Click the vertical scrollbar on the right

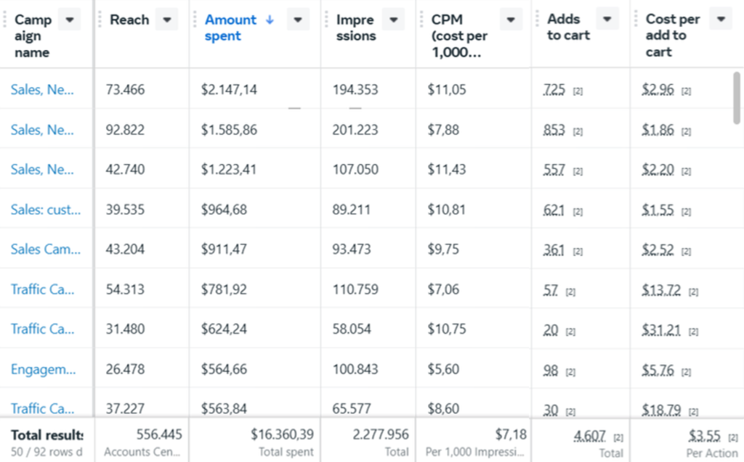pos(737,98)
